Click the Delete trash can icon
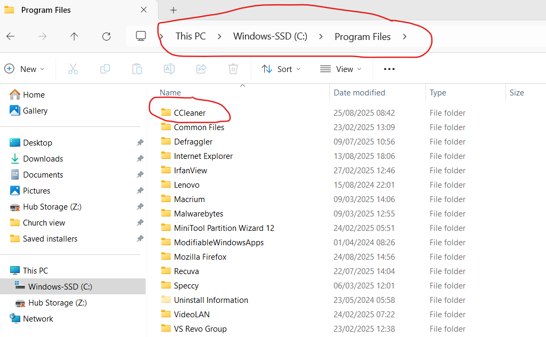Screen dimensions: 546x337 click(x=233, y=69)
